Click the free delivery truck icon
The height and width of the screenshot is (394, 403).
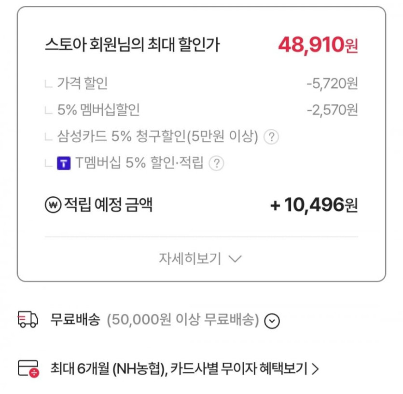[28, 320]
